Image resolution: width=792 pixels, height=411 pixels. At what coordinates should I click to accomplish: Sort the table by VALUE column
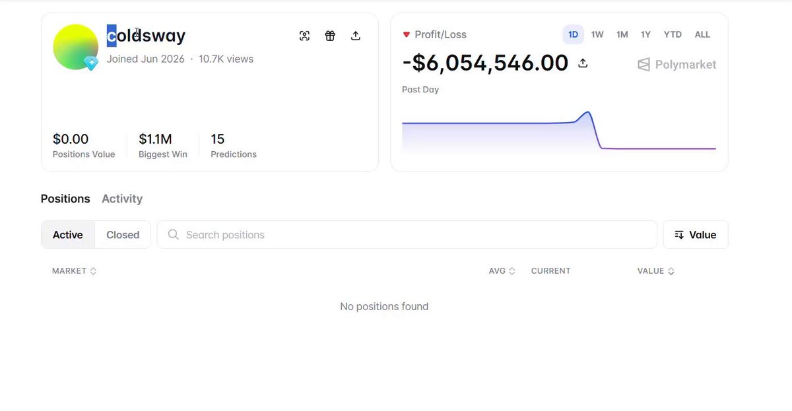pyautogui.click(x=655, y=271)
